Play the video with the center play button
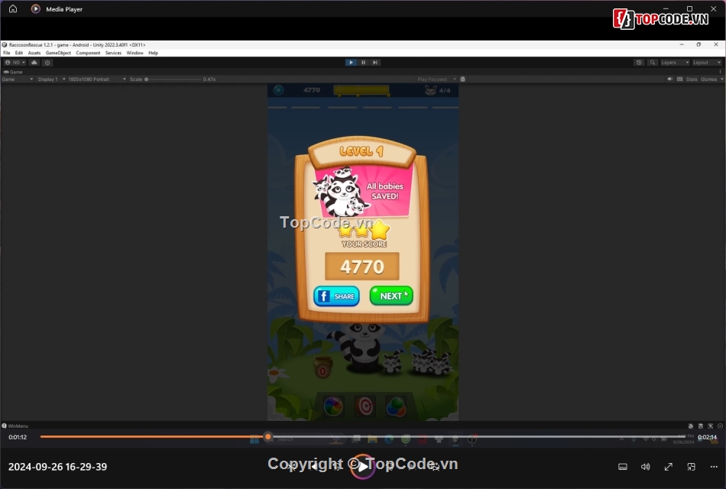 pos(362,466)
